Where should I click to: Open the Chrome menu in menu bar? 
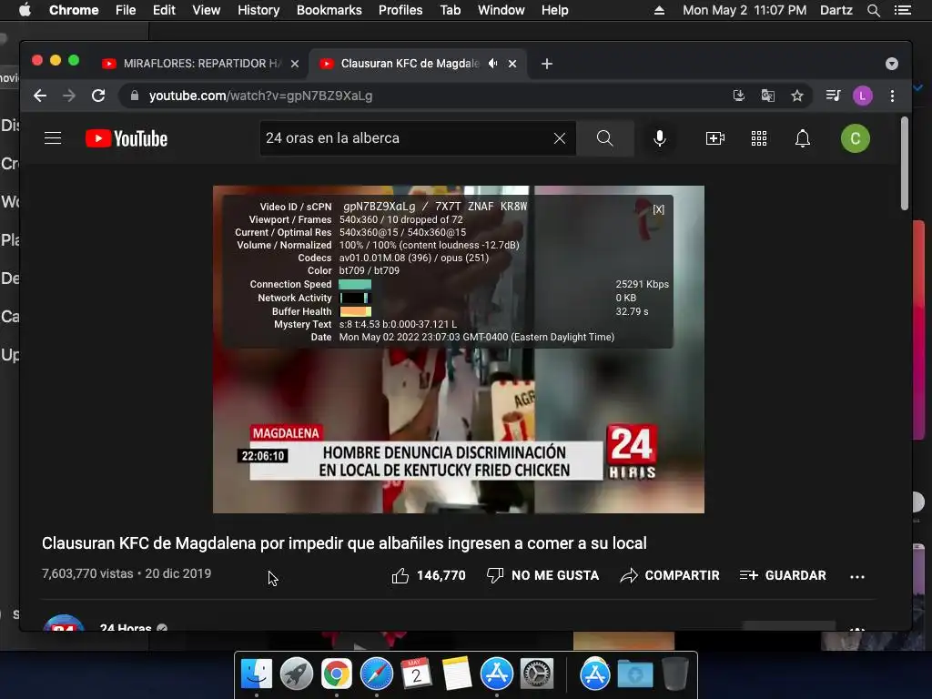tap(74, 10)
